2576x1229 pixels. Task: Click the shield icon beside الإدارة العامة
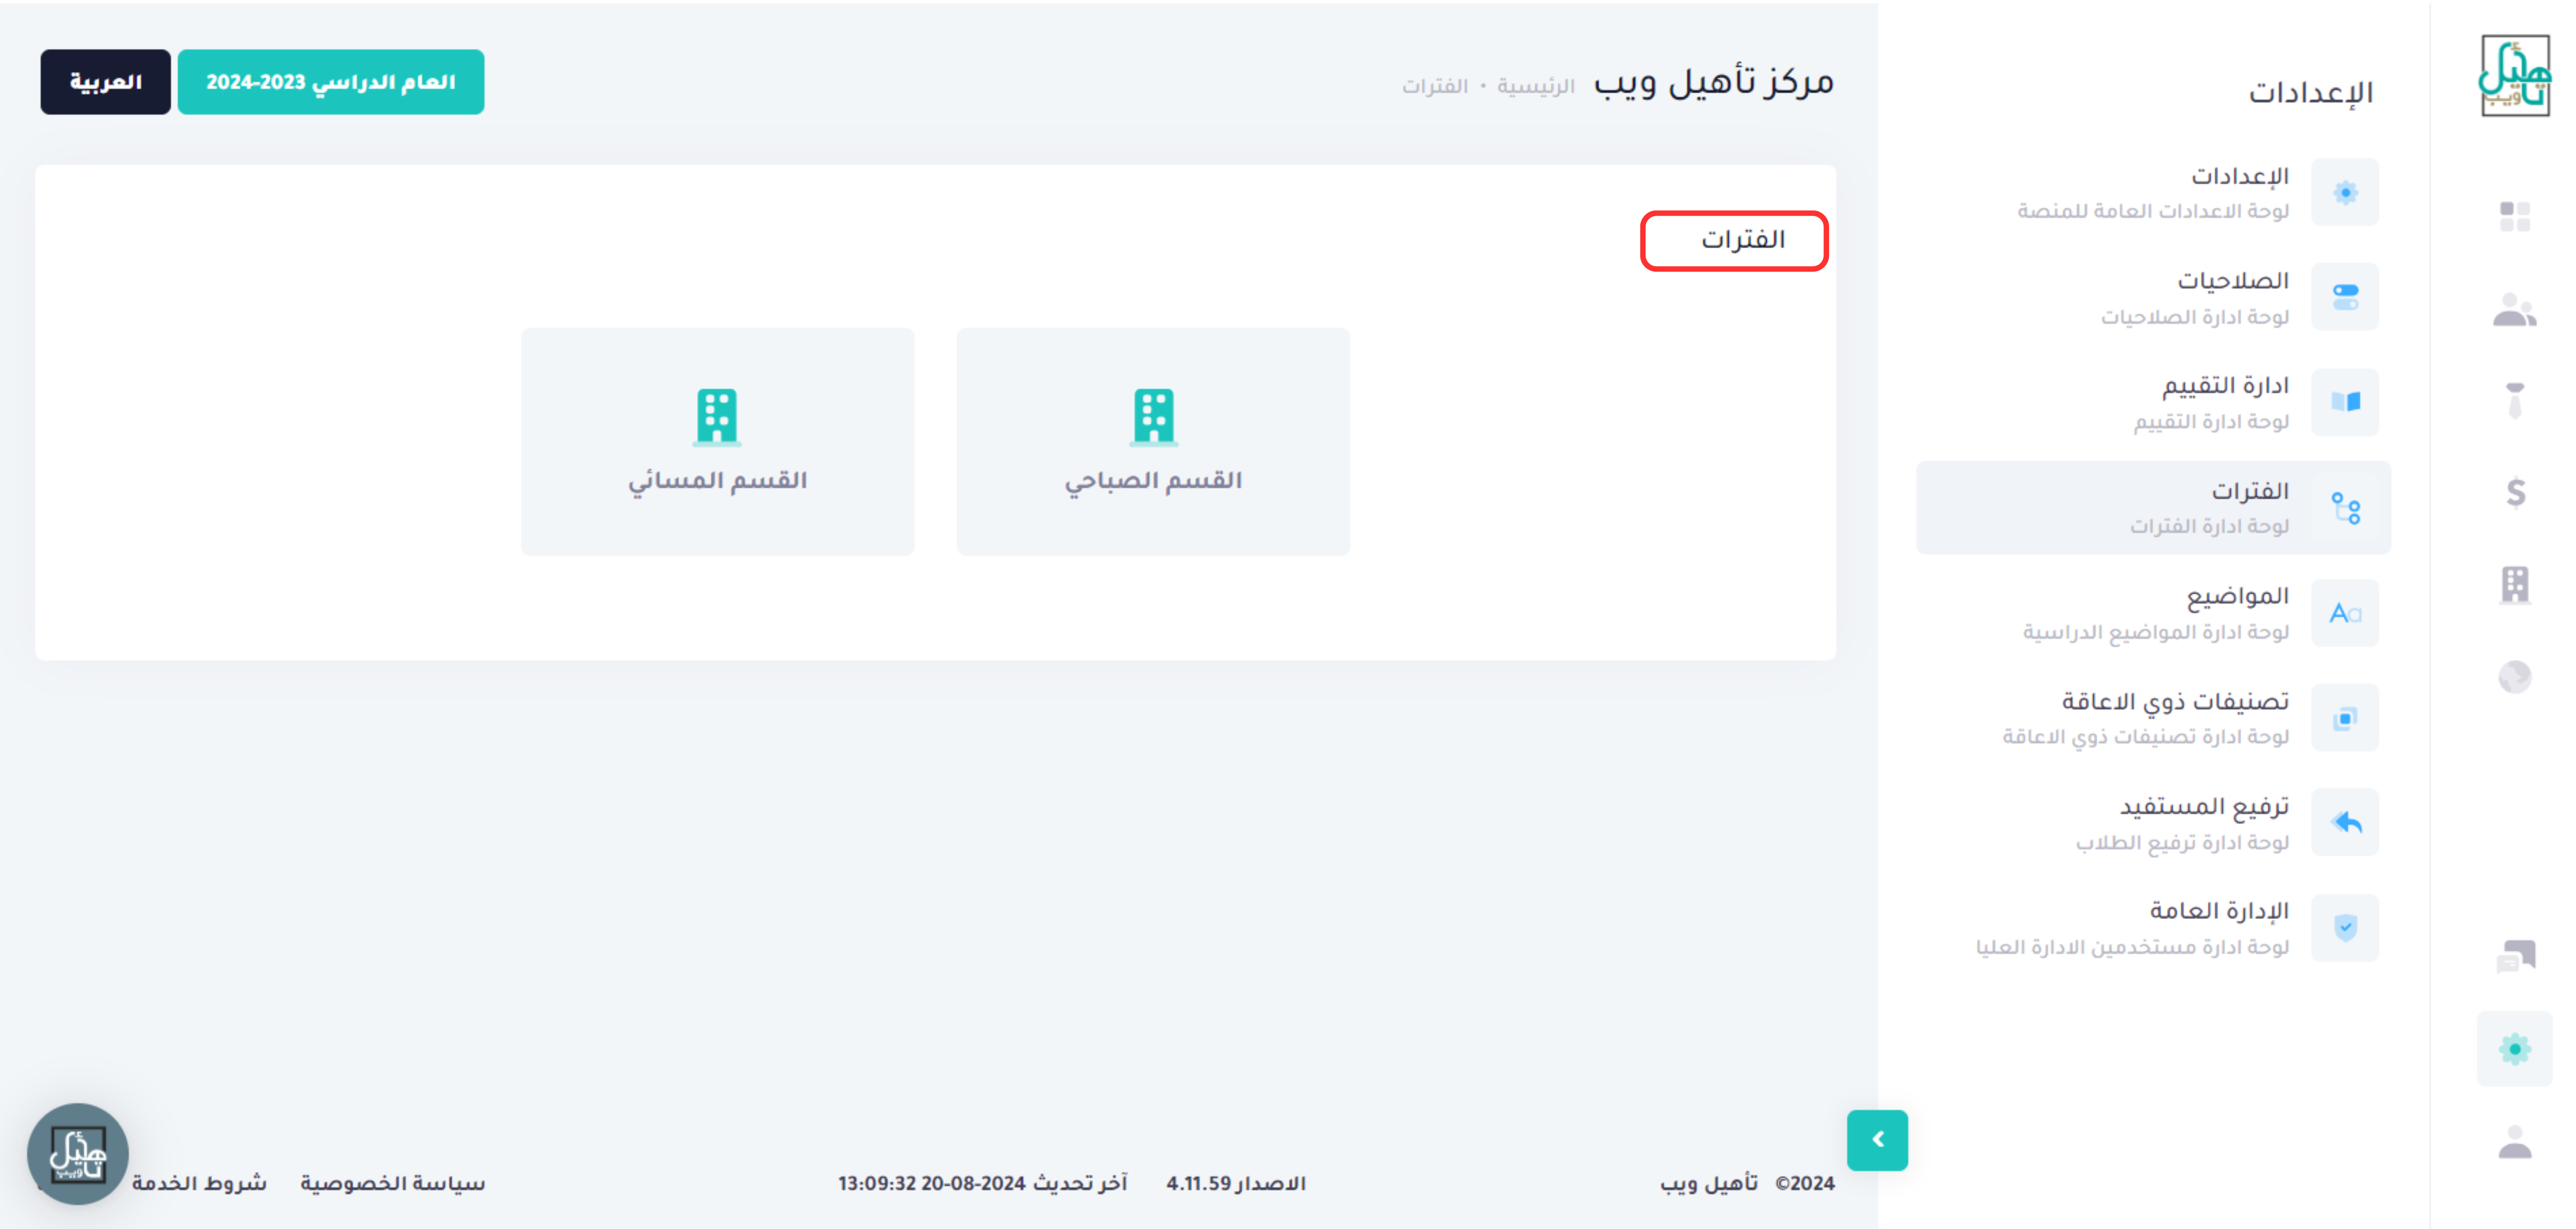click(x=2345, y=928)
